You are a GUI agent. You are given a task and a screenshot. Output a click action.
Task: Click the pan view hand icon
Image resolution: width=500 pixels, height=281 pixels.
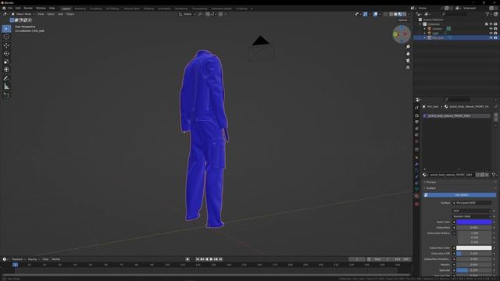point(408,54)
